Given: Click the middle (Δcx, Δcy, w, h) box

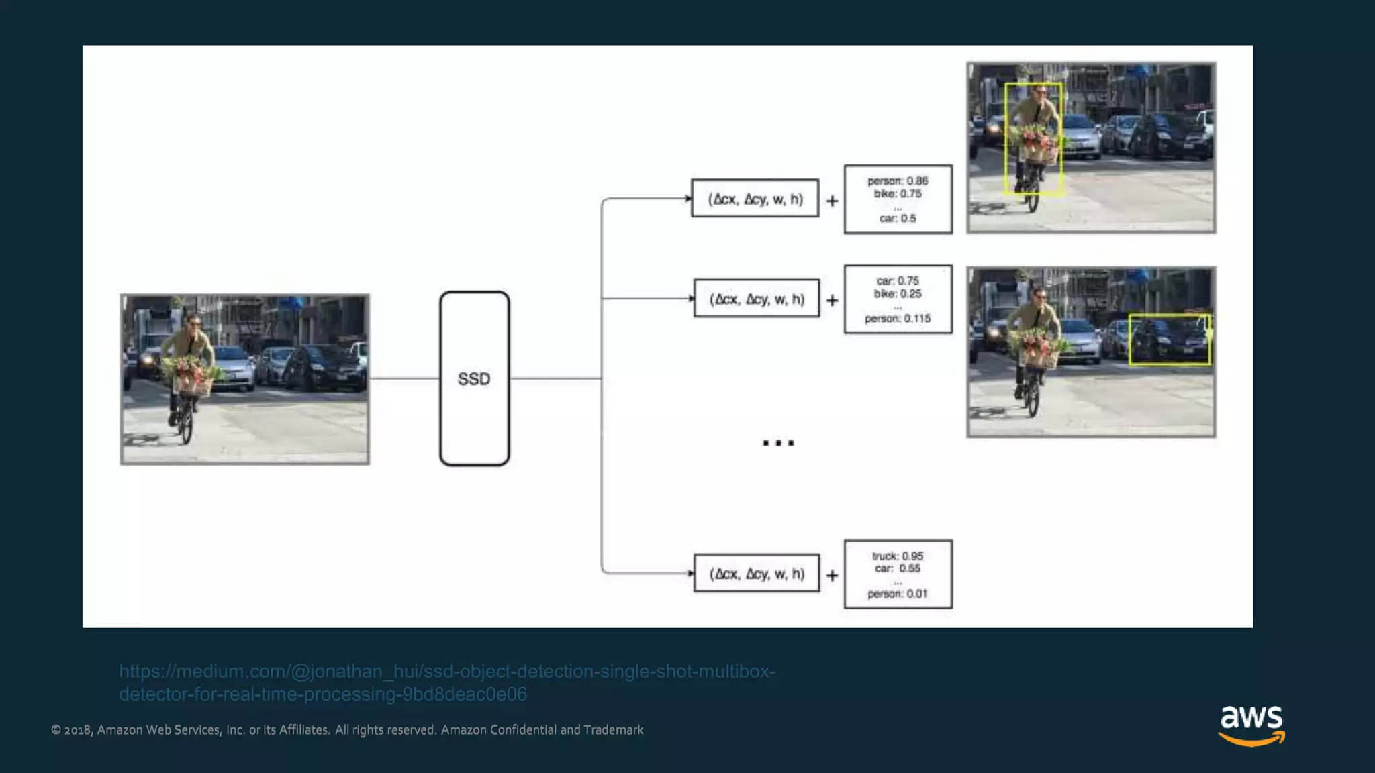Looking at the screenshot, I should pyautogui.click(x=757, y=299).
